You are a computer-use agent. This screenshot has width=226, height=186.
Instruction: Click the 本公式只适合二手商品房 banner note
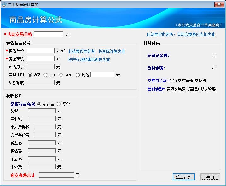pos(198,25)
